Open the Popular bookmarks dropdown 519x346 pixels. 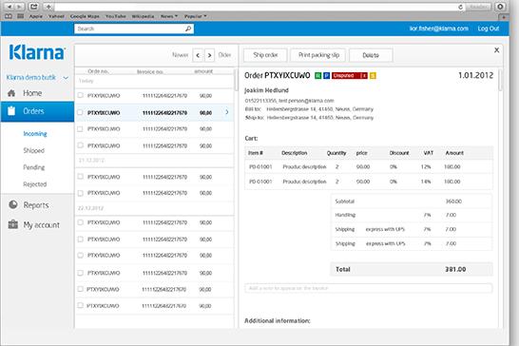click(x=195, y=16)
